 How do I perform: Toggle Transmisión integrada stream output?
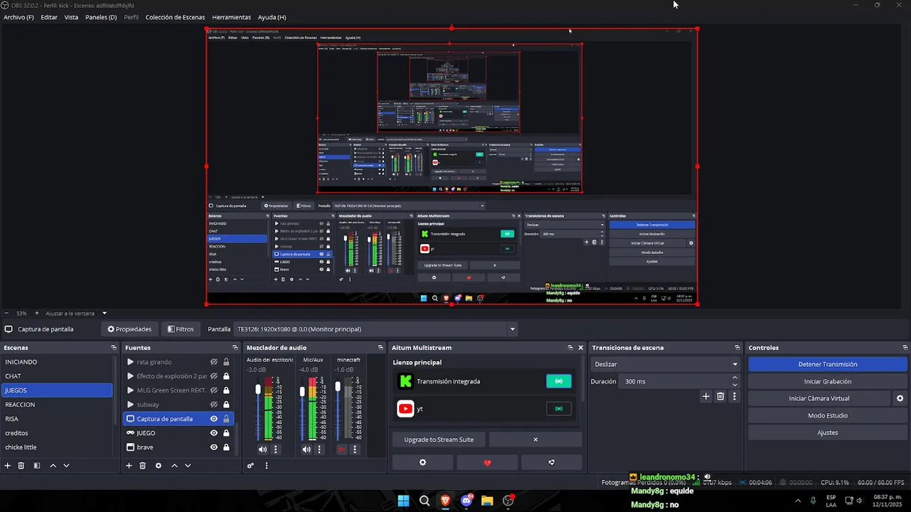click(x=558, y=381)
